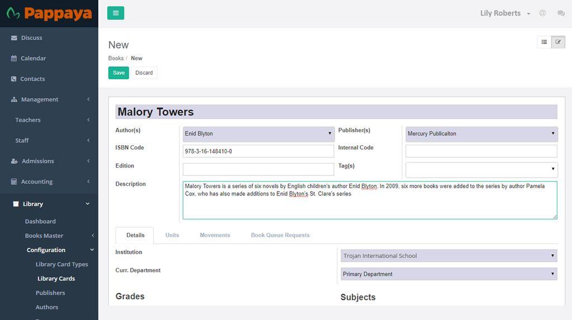Click the Internal Code input field
The image size is (572, 320).
click(x=482, y=151)
